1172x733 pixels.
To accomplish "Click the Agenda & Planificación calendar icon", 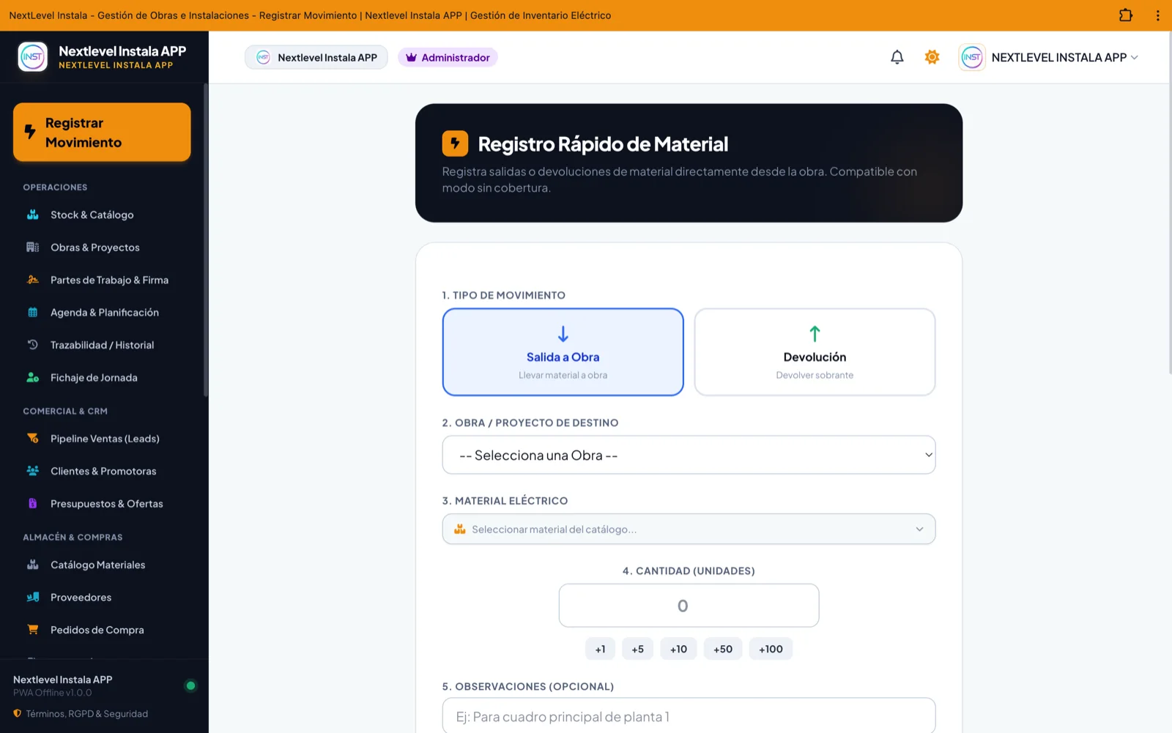I will tap(33, 313).
